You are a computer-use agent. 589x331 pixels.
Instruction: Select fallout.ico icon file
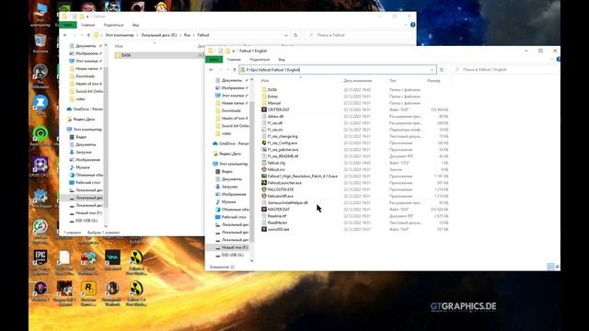[x=276, y=169]
